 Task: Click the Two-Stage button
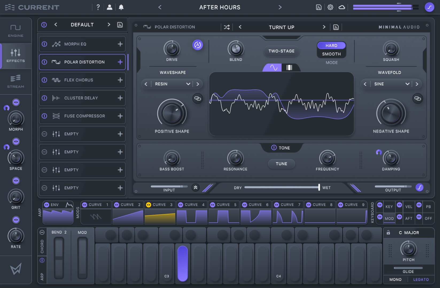tap(281, 51)
